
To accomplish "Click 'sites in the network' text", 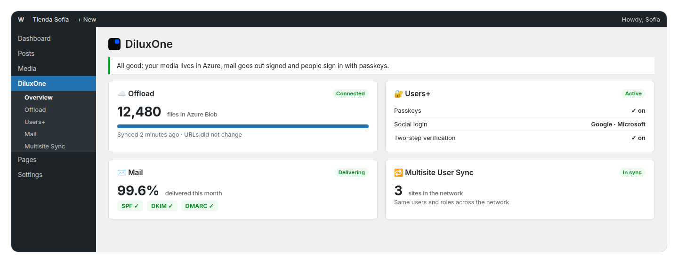I will click(436, 193).
